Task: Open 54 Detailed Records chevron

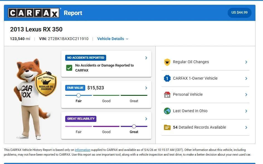Action: coord(246,128)
